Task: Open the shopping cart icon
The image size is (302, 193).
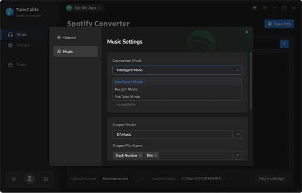Action: point(255,8)
